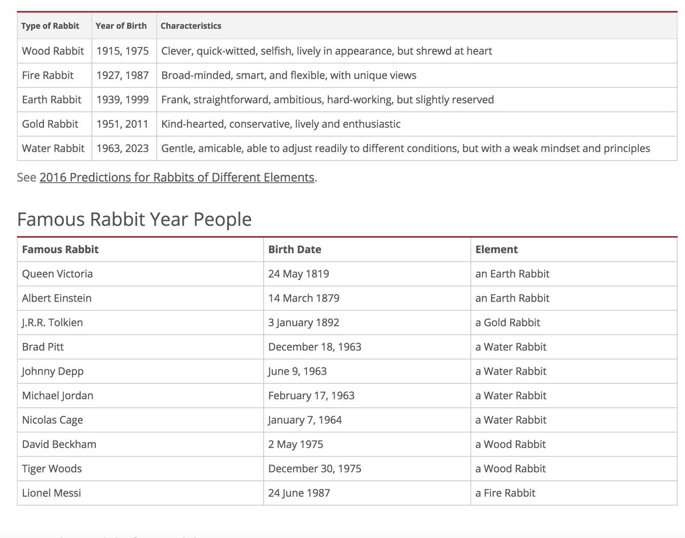Click the 'Frank, straightforward, ambitious' cell

tap(417, 99)
